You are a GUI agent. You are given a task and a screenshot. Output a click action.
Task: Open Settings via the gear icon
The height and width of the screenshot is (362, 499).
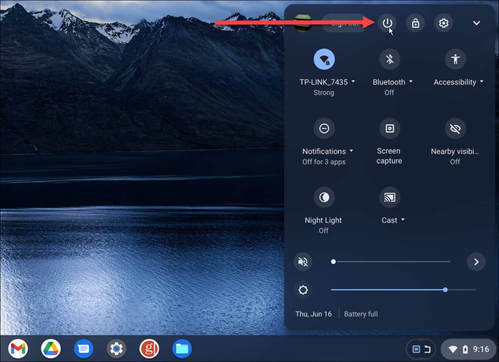pos(444,23)
